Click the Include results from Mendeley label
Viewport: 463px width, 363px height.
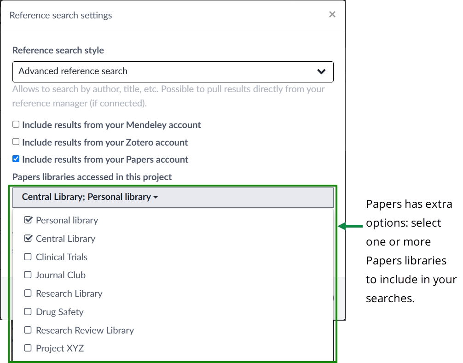pos(111,125)
